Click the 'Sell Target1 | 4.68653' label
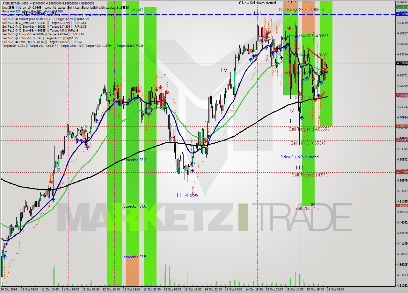 pos(309,129)
